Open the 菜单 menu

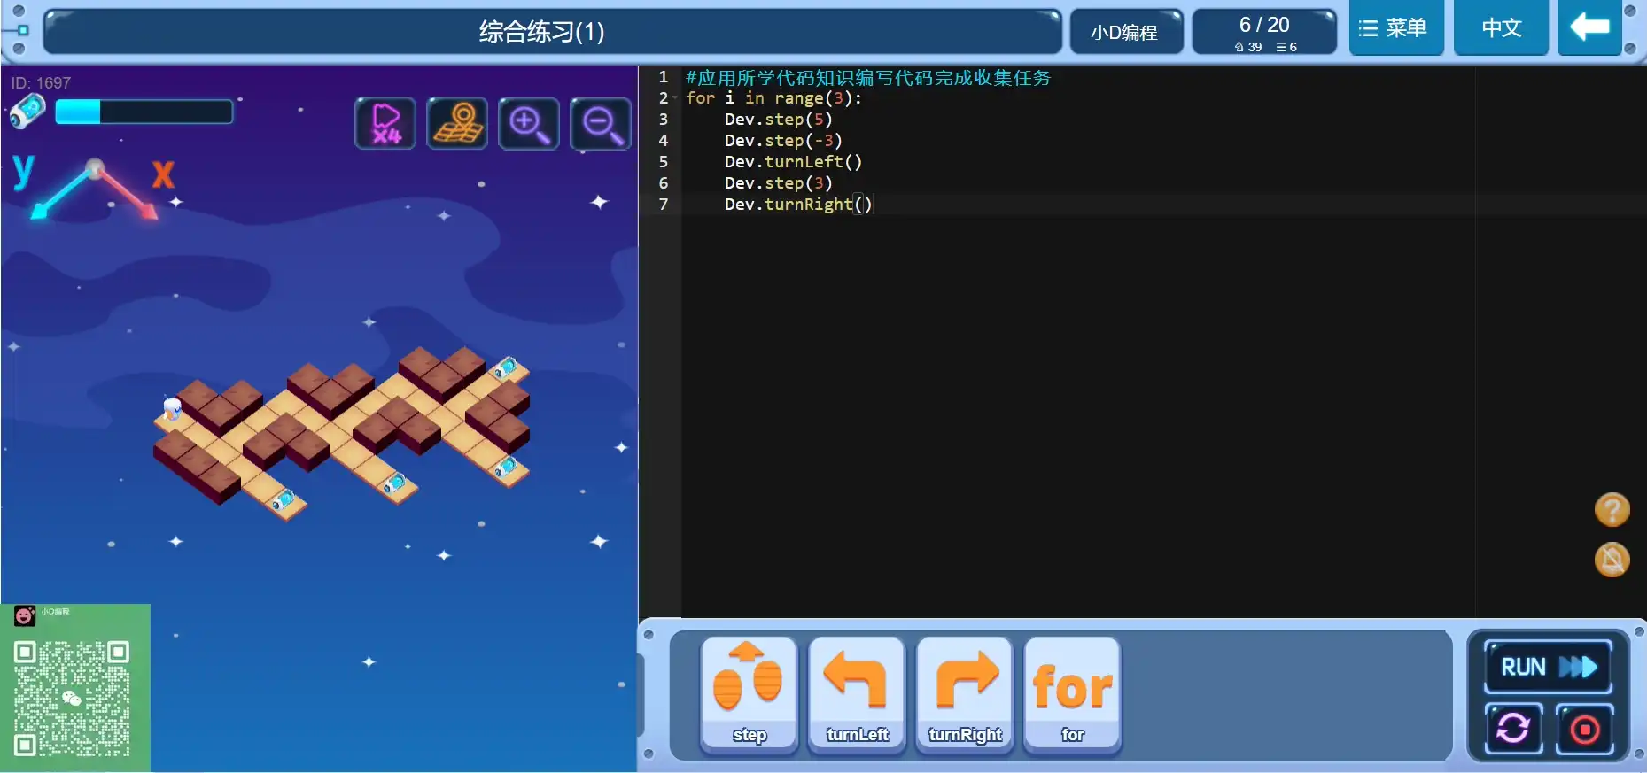point(1395,28)
